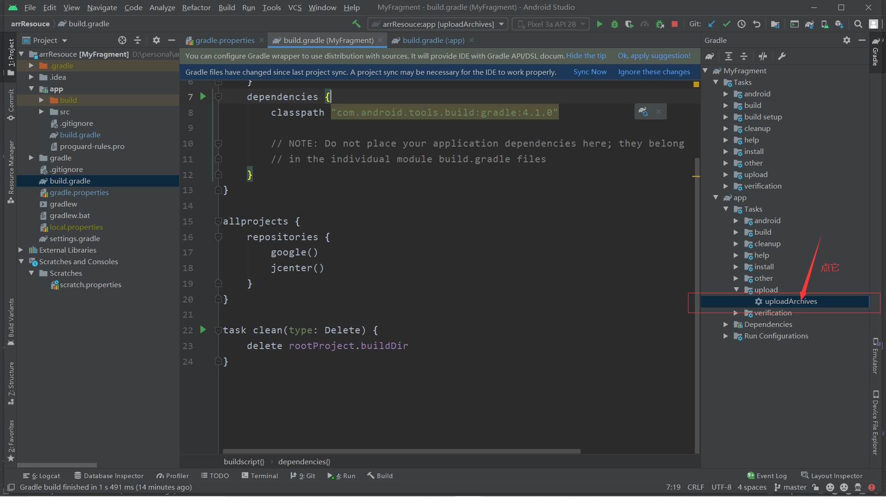Viewport: 886px width, 497px height.
Task: Click Ok, apply suggestion! link
Action: 654,56
